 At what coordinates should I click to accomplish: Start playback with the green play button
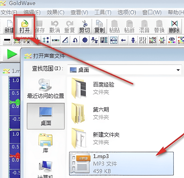pyautogui.click(x=12, y=54)
